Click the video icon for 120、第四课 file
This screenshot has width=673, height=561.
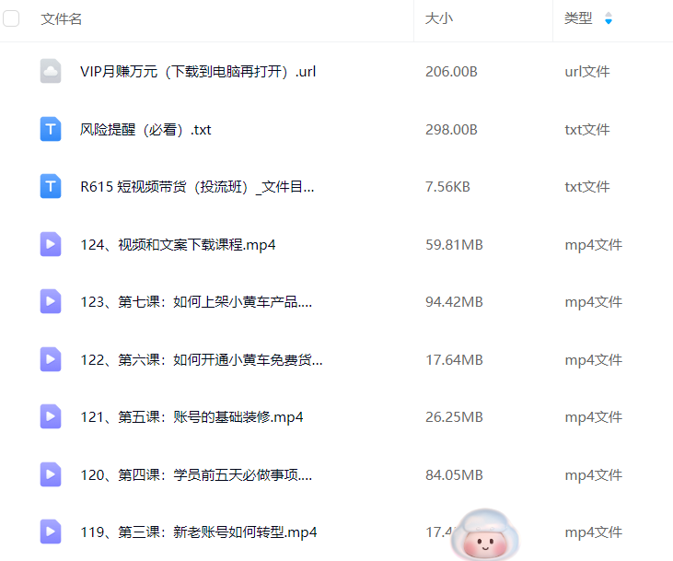point(51,474)
